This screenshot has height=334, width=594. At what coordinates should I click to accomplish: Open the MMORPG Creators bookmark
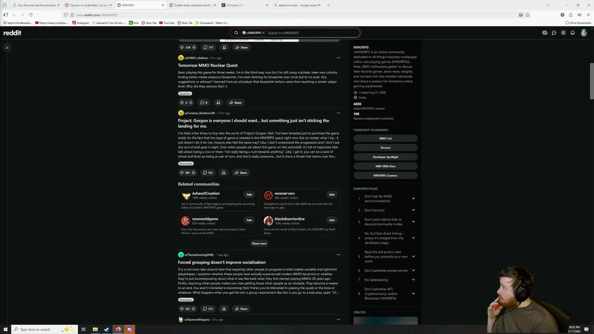tap(386, 175)
